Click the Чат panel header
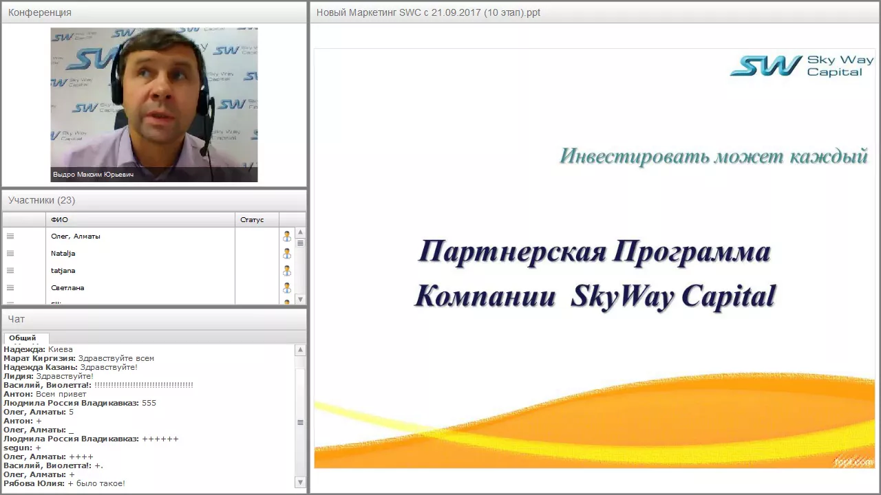Viewport: 881px width, 495px height. [x=154, y=319]
